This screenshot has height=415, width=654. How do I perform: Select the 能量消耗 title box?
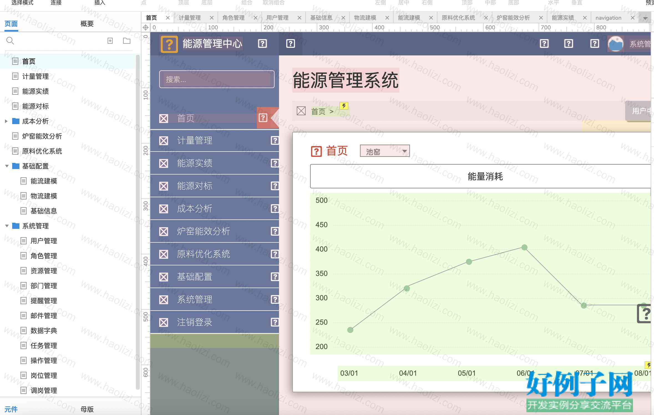coord(481,176)
